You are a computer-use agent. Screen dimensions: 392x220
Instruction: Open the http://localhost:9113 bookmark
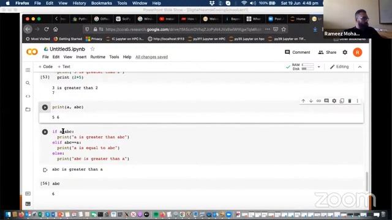point(166,39)
